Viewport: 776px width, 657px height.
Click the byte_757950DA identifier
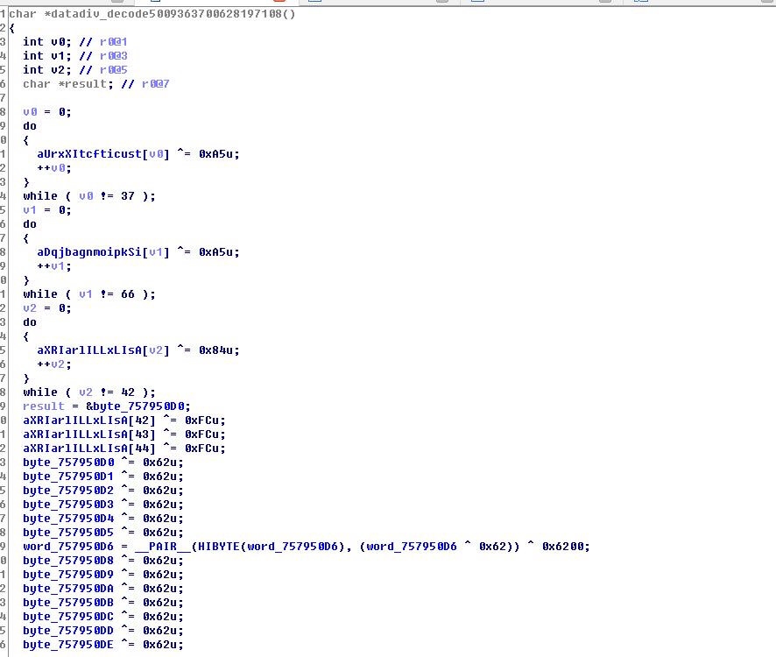tap(68, 588)
